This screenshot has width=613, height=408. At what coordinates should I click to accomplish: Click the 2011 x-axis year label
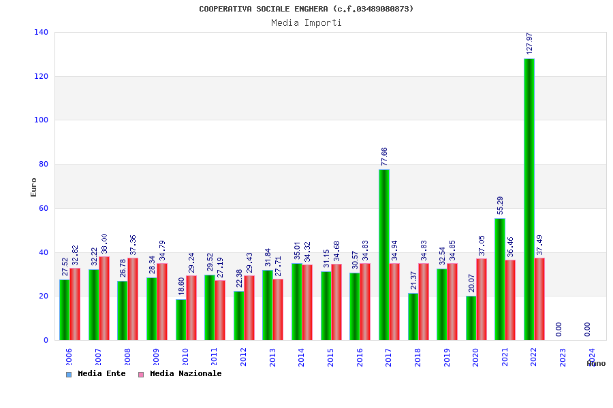click(x=214, y=357)
